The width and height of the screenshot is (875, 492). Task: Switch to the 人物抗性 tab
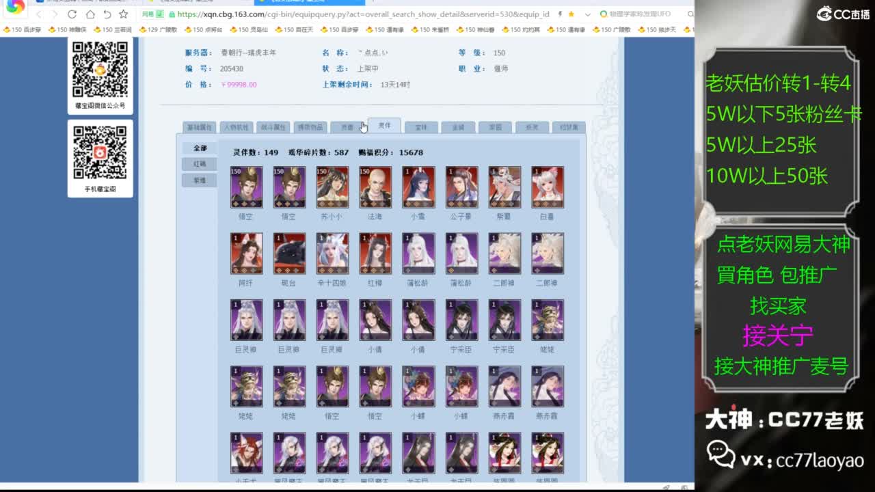pos(237,127)
